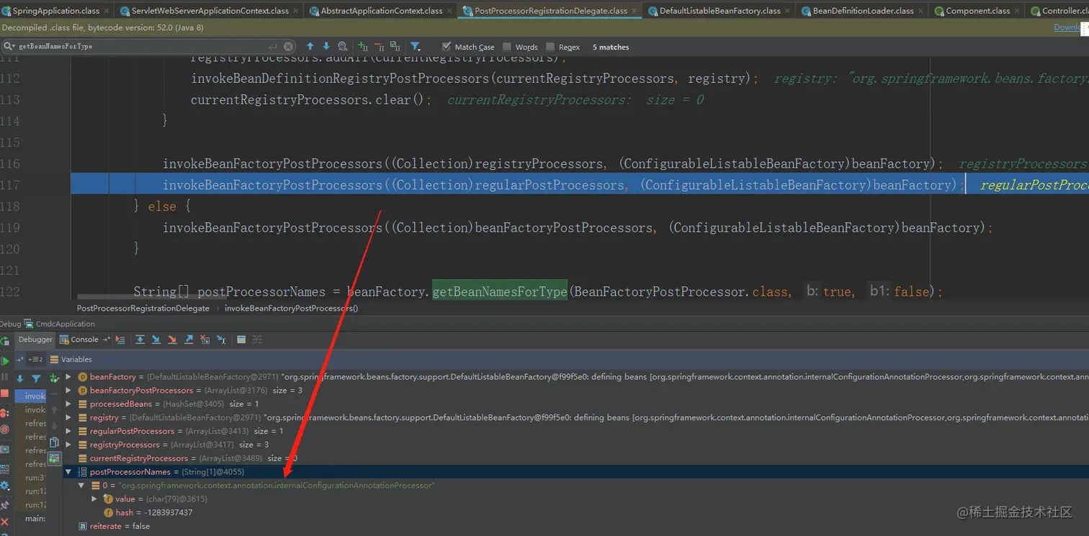Click camera thread dump icon
1089x536 pixels.
point(4,450)
